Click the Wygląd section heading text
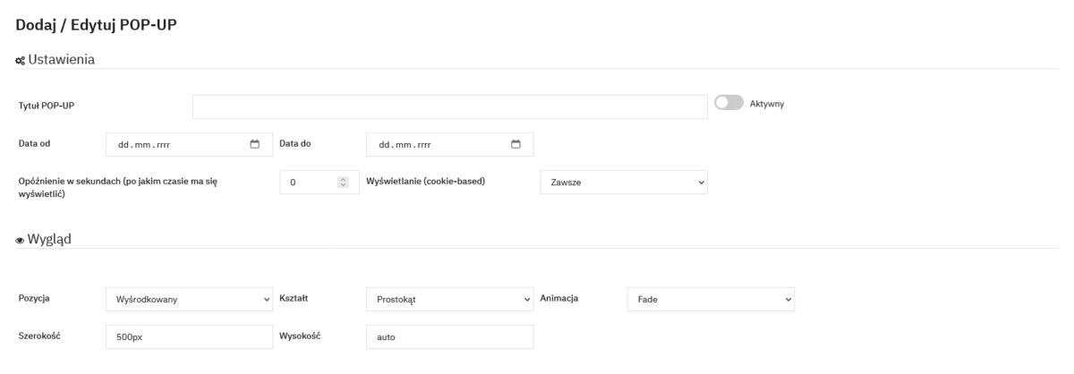The width and height of the screenshot is (1074, 374). tap(55, 239)
